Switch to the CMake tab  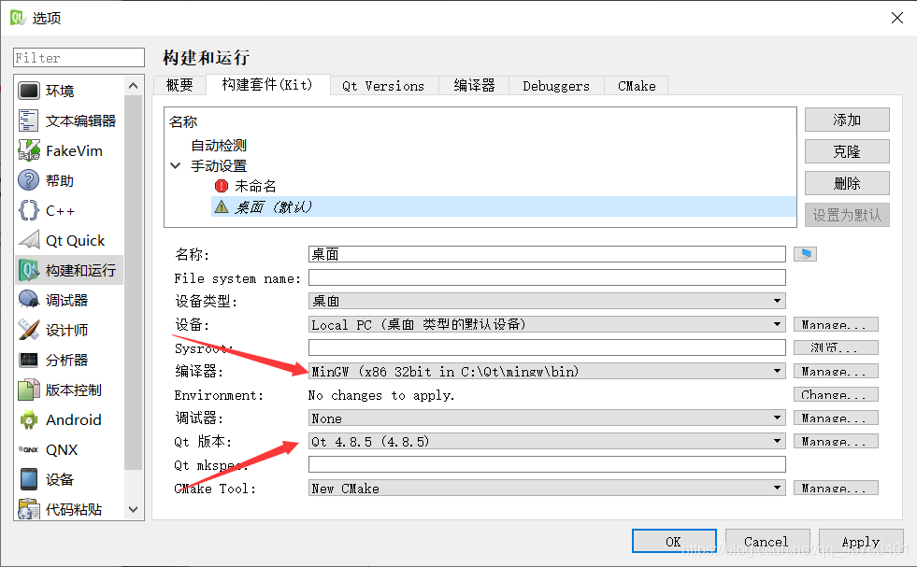click(637, 85)
